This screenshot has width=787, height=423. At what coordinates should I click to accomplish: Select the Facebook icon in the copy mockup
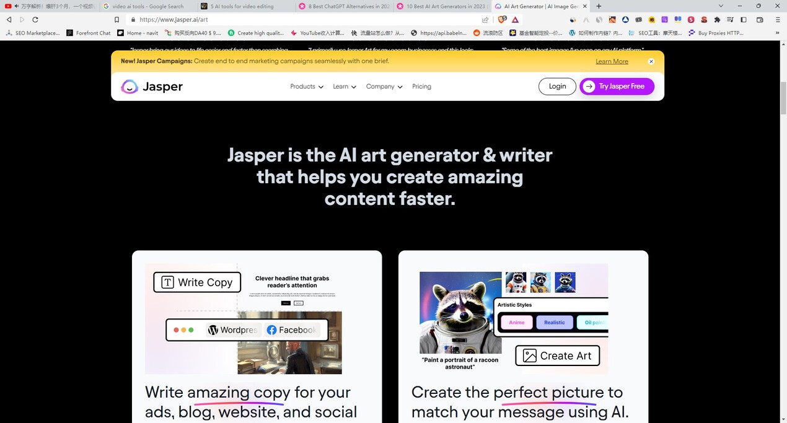271,329
